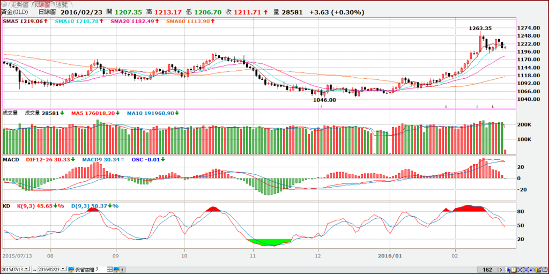Switch to the 走勢圖 tab
This screenshot has height=274, width=549.
20,4
